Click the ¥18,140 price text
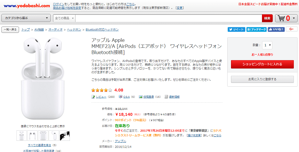299x152 pixels. click(124, 115)
